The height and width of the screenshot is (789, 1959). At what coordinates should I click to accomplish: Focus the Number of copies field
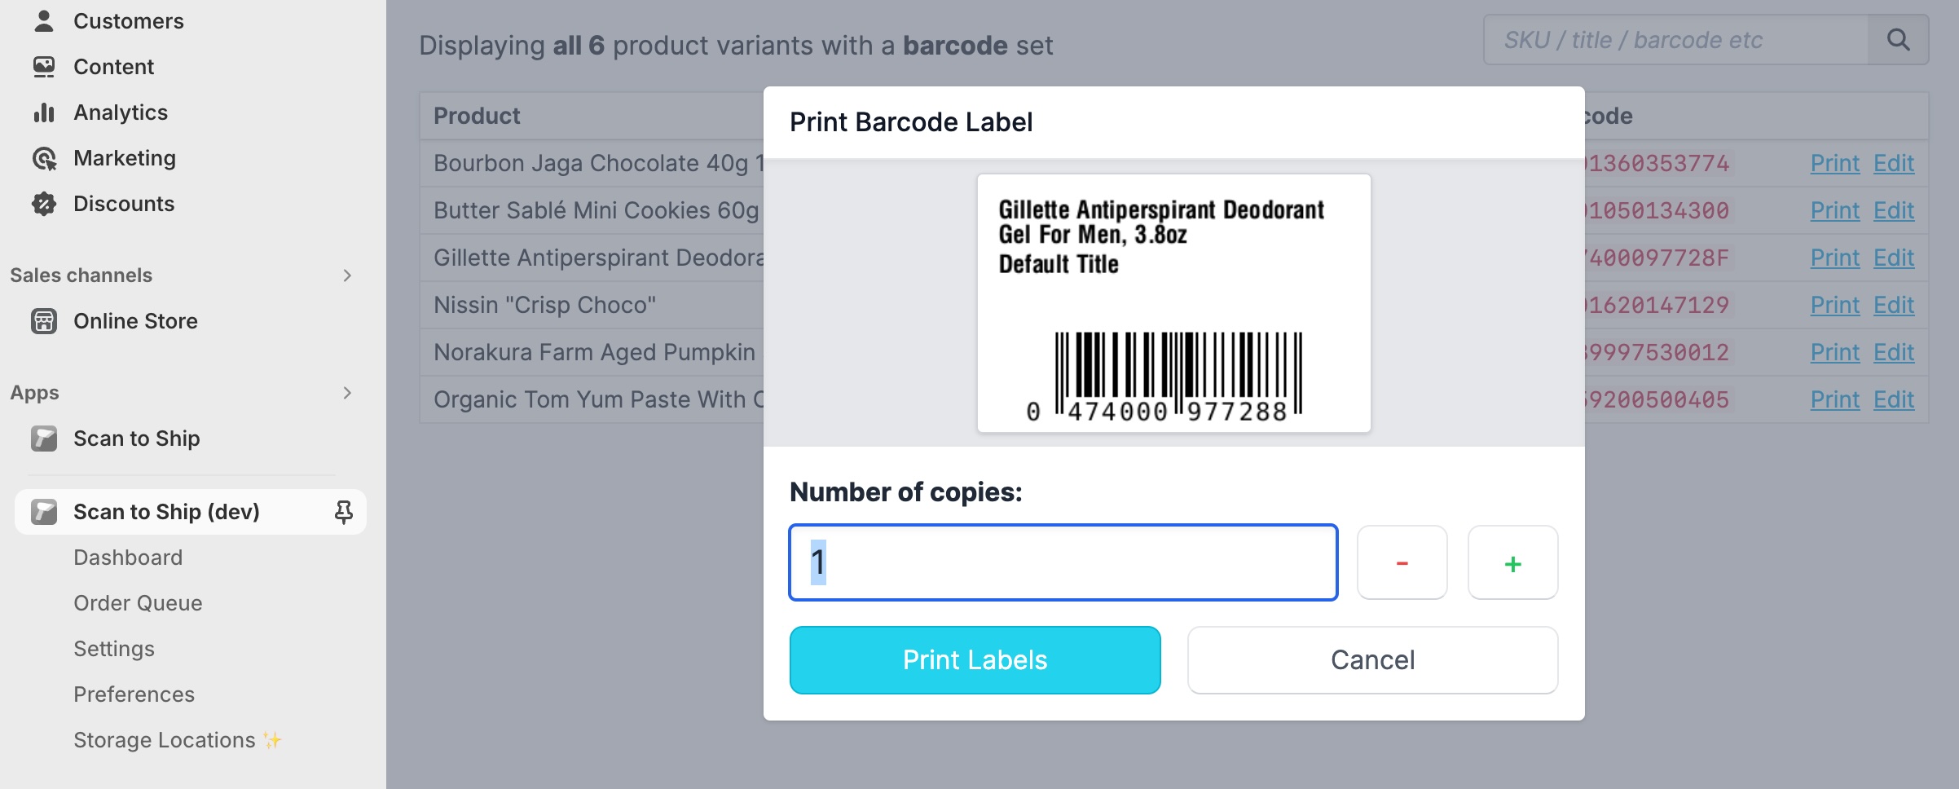click(1063, 563)
